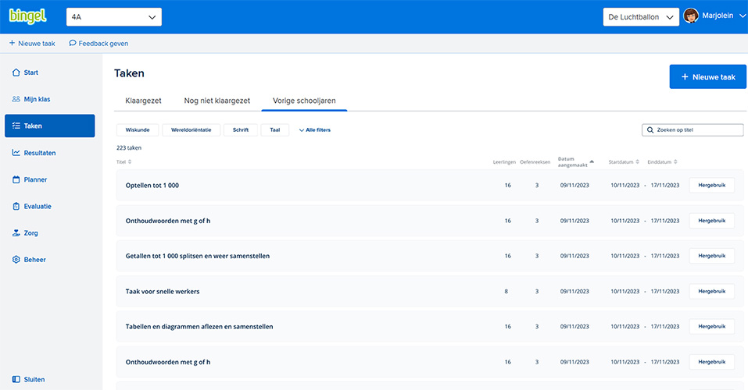Sort by Einddatum column arrows
Image resolution: width=748 pixels, height=390 pixels.
coord(675,162)
